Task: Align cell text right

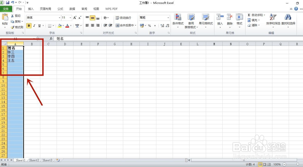Action: (x=98, y=25)
